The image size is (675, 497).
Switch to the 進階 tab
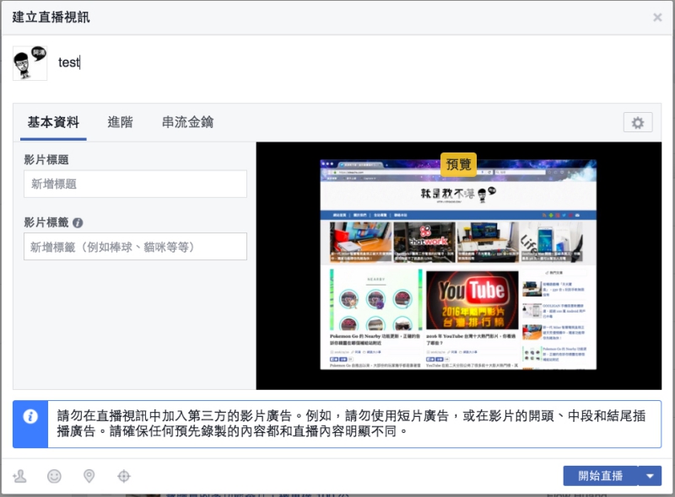pos(120,122)
